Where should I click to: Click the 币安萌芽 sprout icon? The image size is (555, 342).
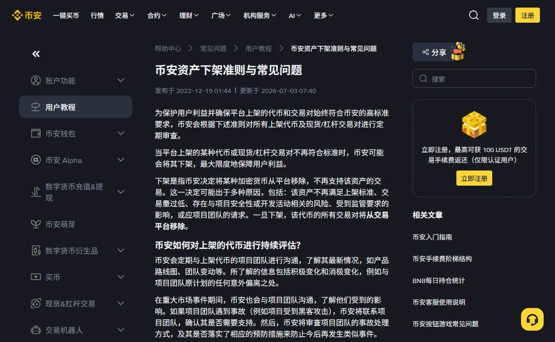tap(36, 224)
